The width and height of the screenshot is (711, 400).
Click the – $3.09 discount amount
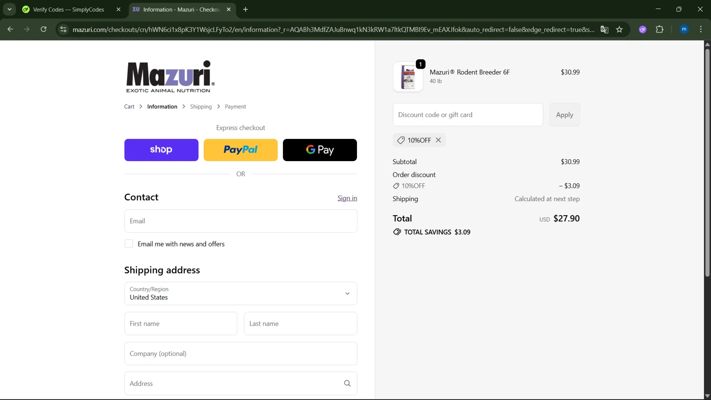pos(569,186)
